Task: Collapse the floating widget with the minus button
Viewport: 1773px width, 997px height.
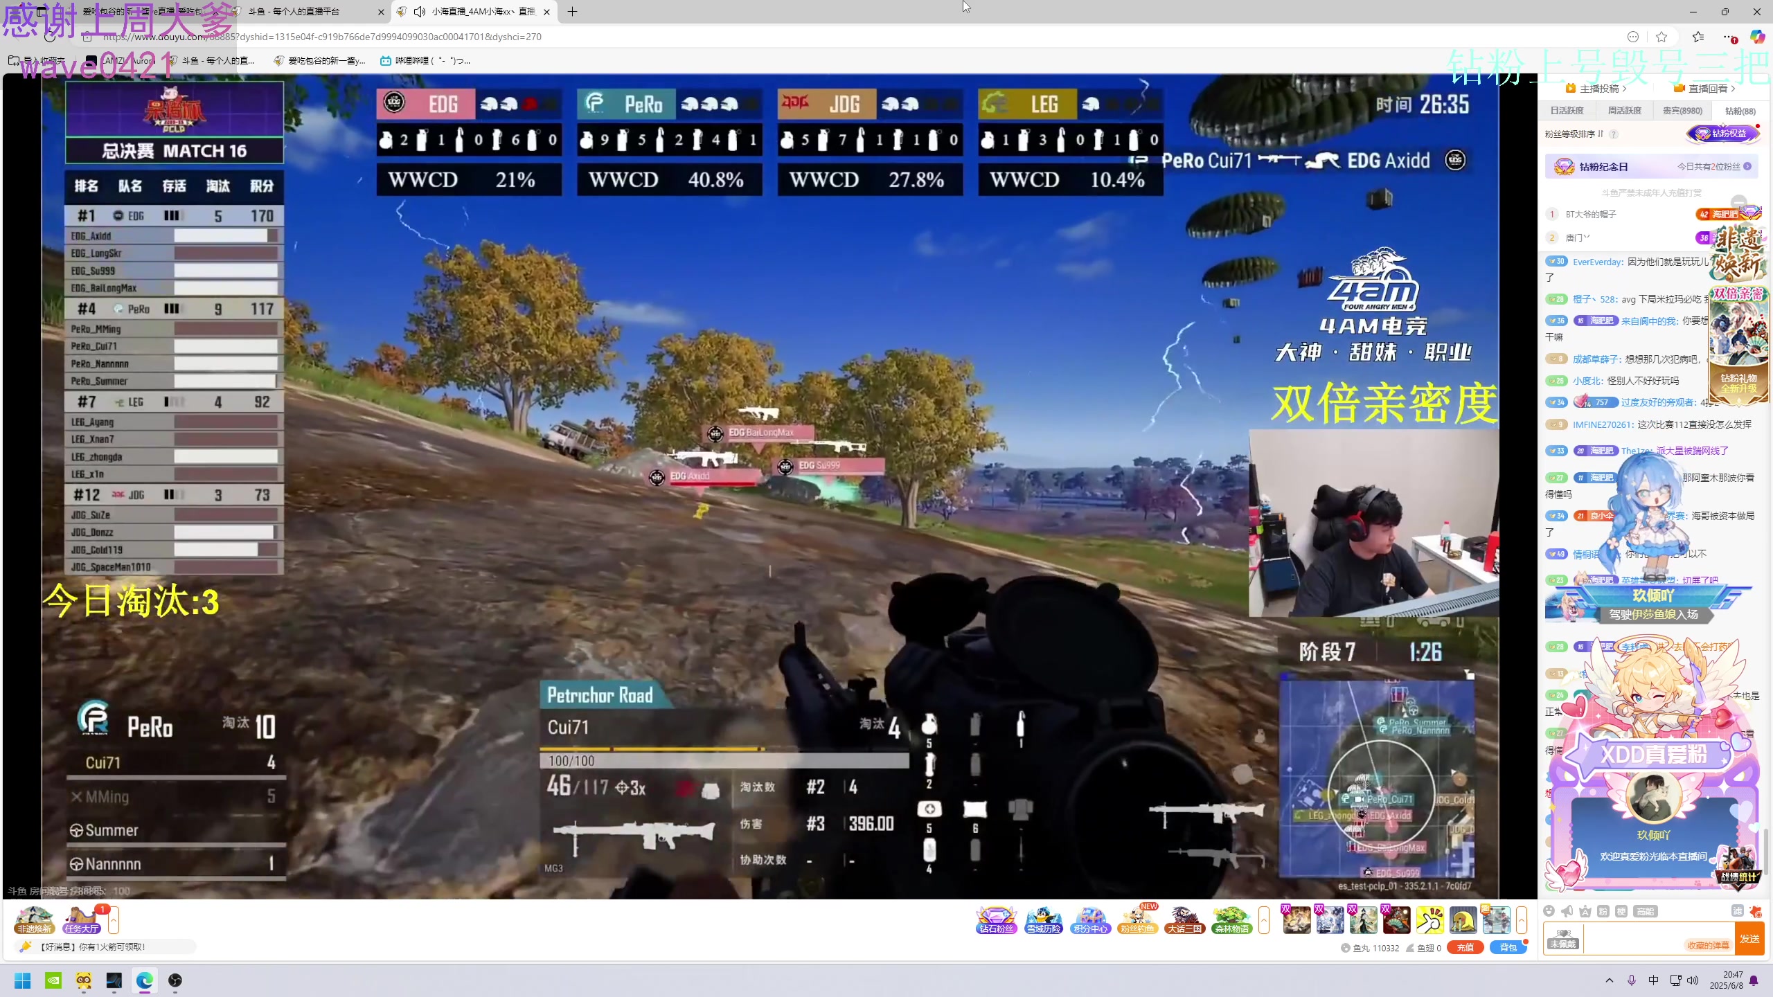Action: pyautogui.click(x=1738, y=203)
